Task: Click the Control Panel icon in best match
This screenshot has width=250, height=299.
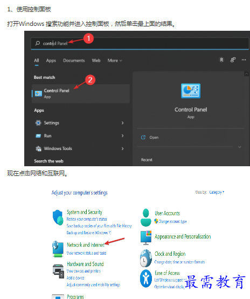Action: click(x=38, y=93)
